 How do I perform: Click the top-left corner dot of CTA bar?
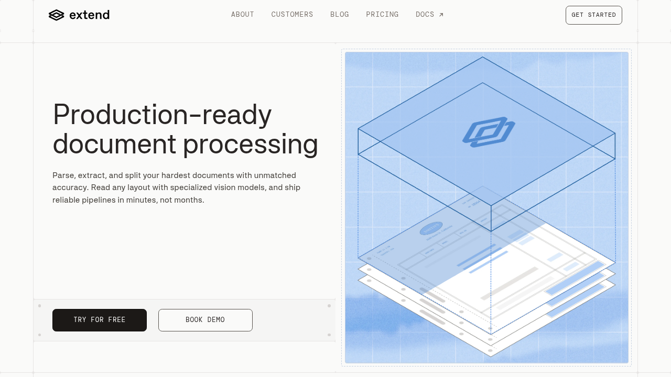[x=39, y=306]
